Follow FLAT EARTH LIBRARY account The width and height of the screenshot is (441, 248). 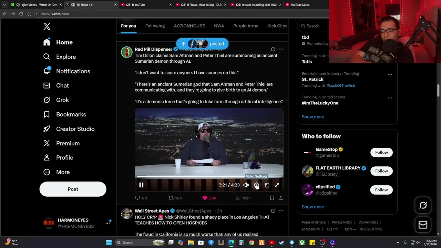tap(381, 171)
